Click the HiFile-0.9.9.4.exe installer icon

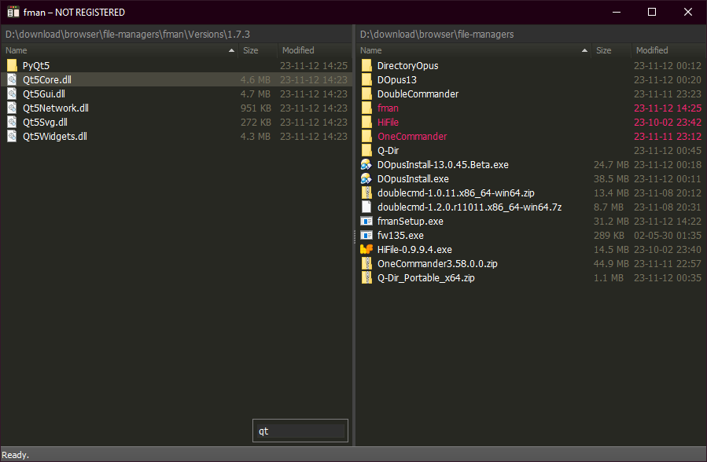coord(366,250)
